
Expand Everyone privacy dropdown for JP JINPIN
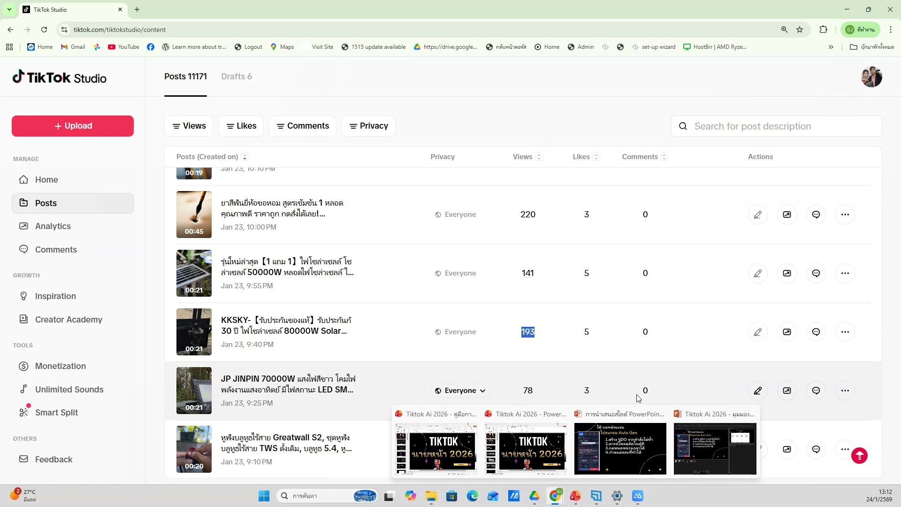[x=460, y=391]
